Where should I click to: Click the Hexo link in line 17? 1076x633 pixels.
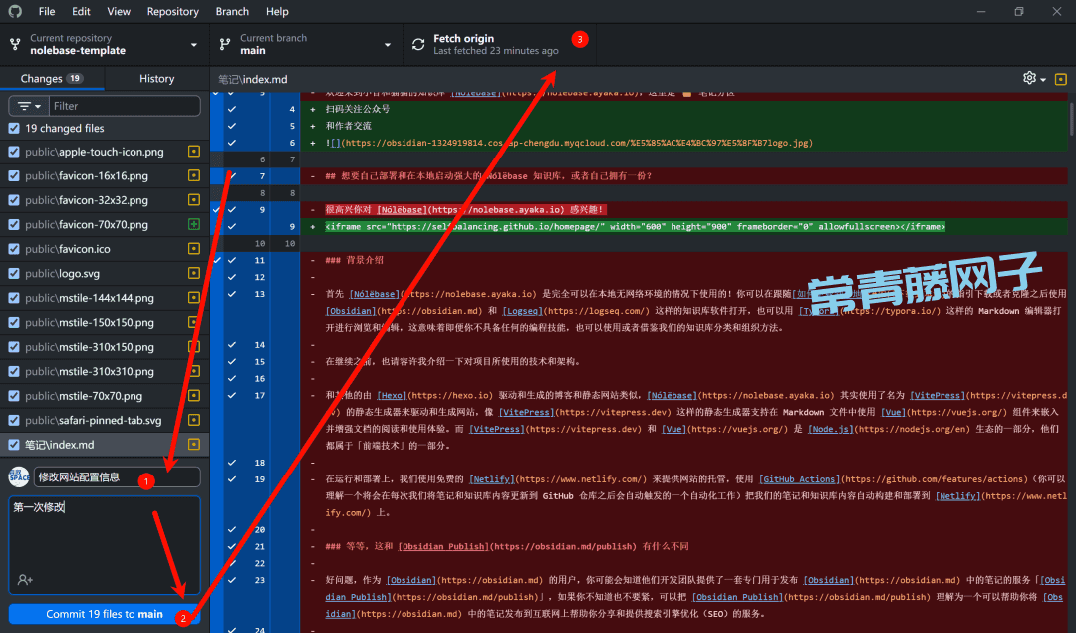pos(392,395)
